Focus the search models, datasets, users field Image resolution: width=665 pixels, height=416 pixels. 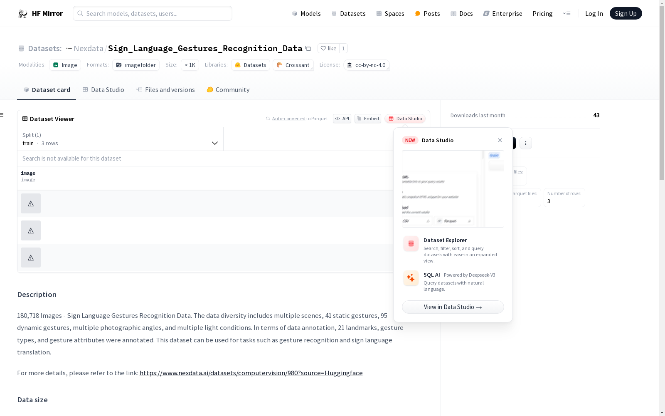[153, 13]
